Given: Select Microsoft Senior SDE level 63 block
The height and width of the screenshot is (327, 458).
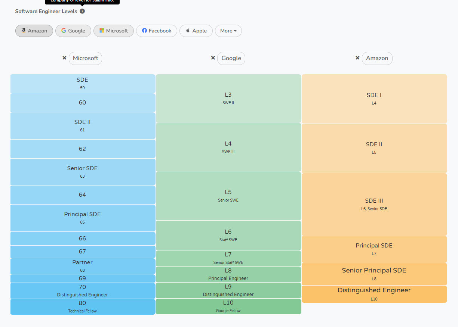Looking at the screenshot, I should tap(83, 172).
